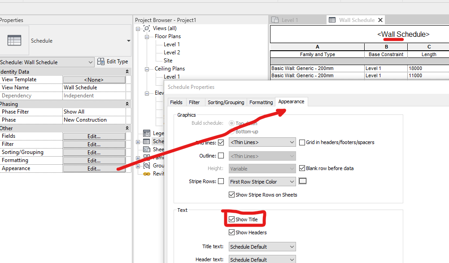Open the Grid lines Thin Lines dropdown

tap(262, 142)
